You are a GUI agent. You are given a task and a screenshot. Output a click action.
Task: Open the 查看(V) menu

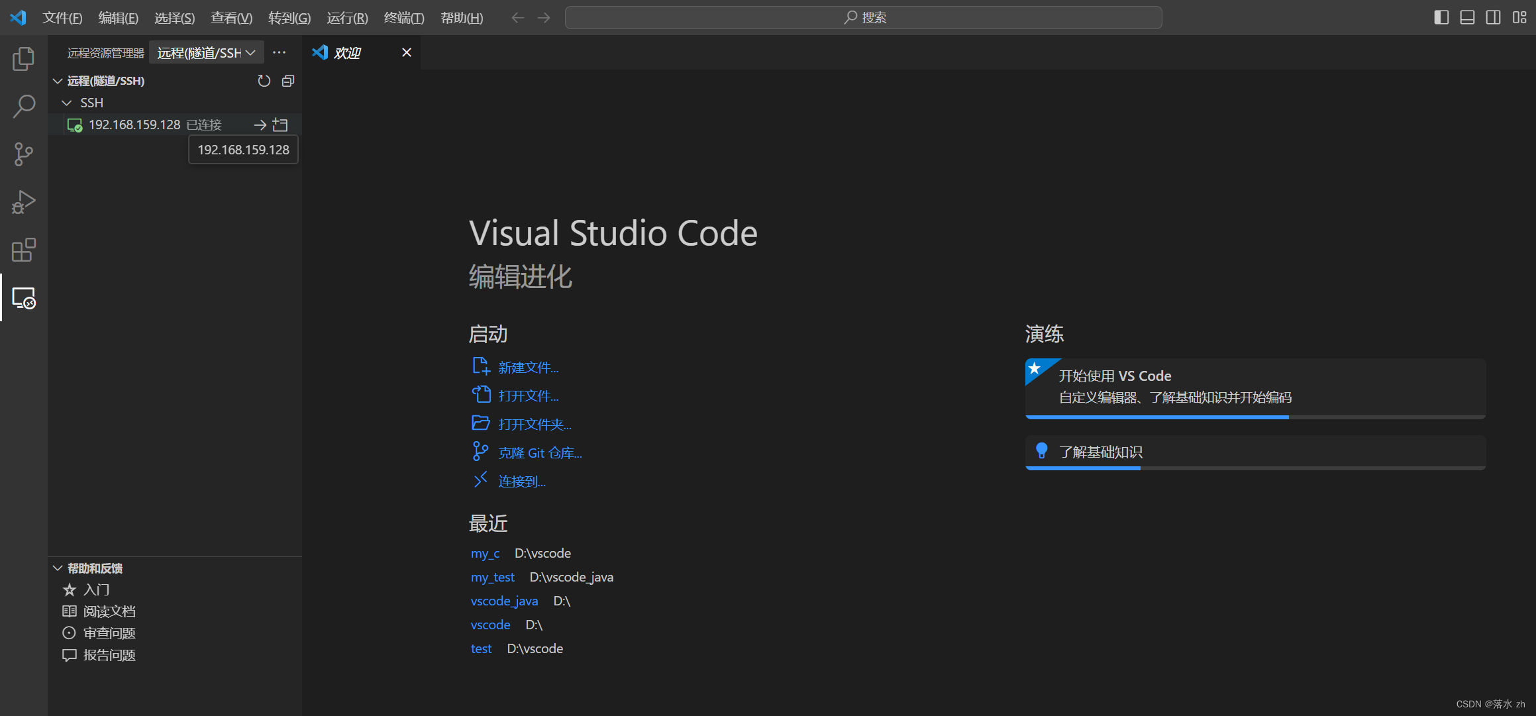point(231,18)
